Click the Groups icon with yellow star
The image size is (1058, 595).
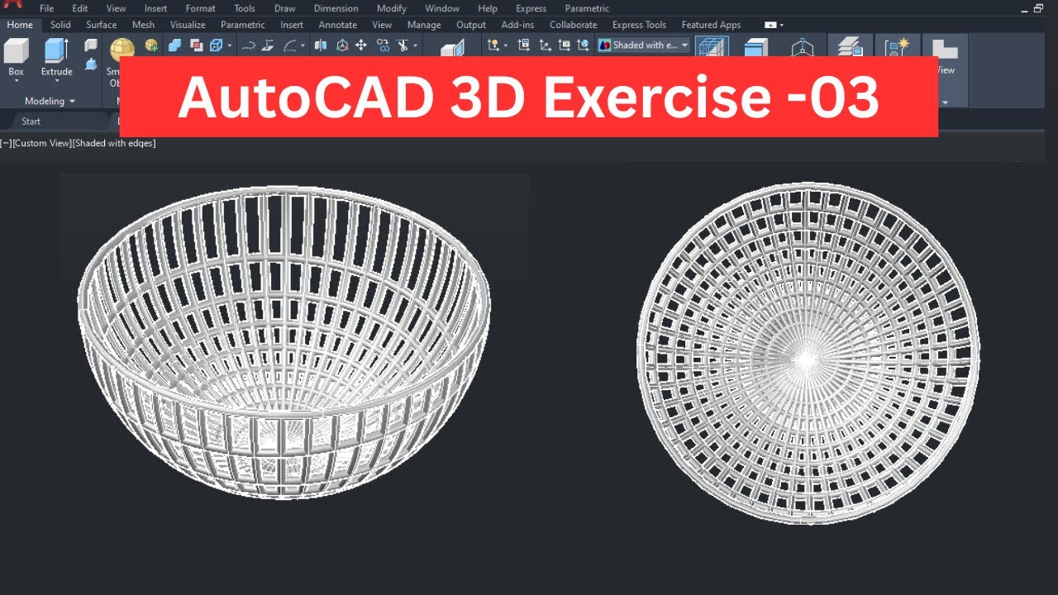(897, 46)
